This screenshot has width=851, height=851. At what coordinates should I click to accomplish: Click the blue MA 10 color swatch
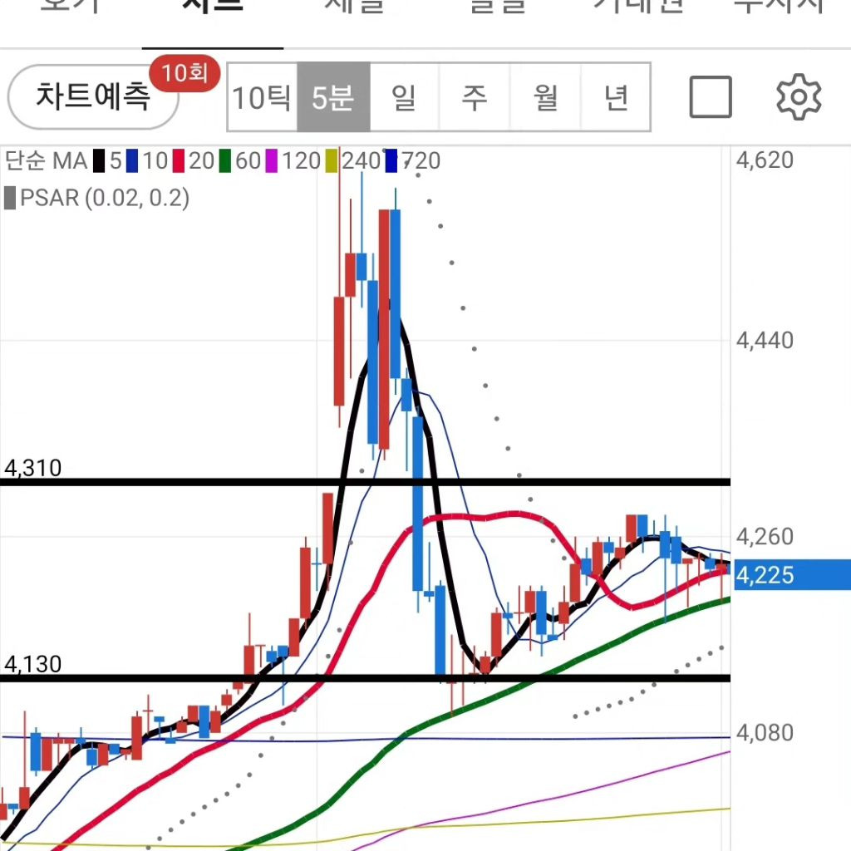coord(132,161)
